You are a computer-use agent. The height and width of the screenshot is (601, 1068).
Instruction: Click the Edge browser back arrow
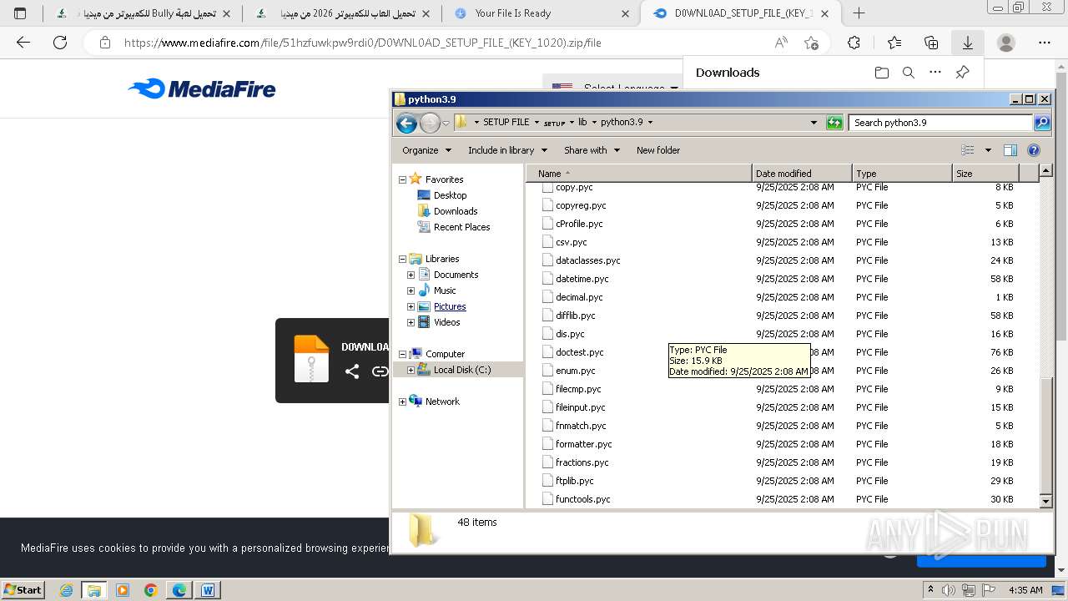[x=23, y=43]
